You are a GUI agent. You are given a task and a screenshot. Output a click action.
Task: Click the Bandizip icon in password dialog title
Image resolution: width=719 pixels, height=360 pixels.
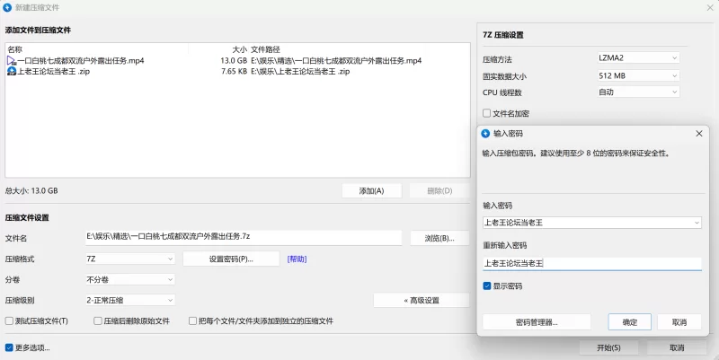(485, 133)
